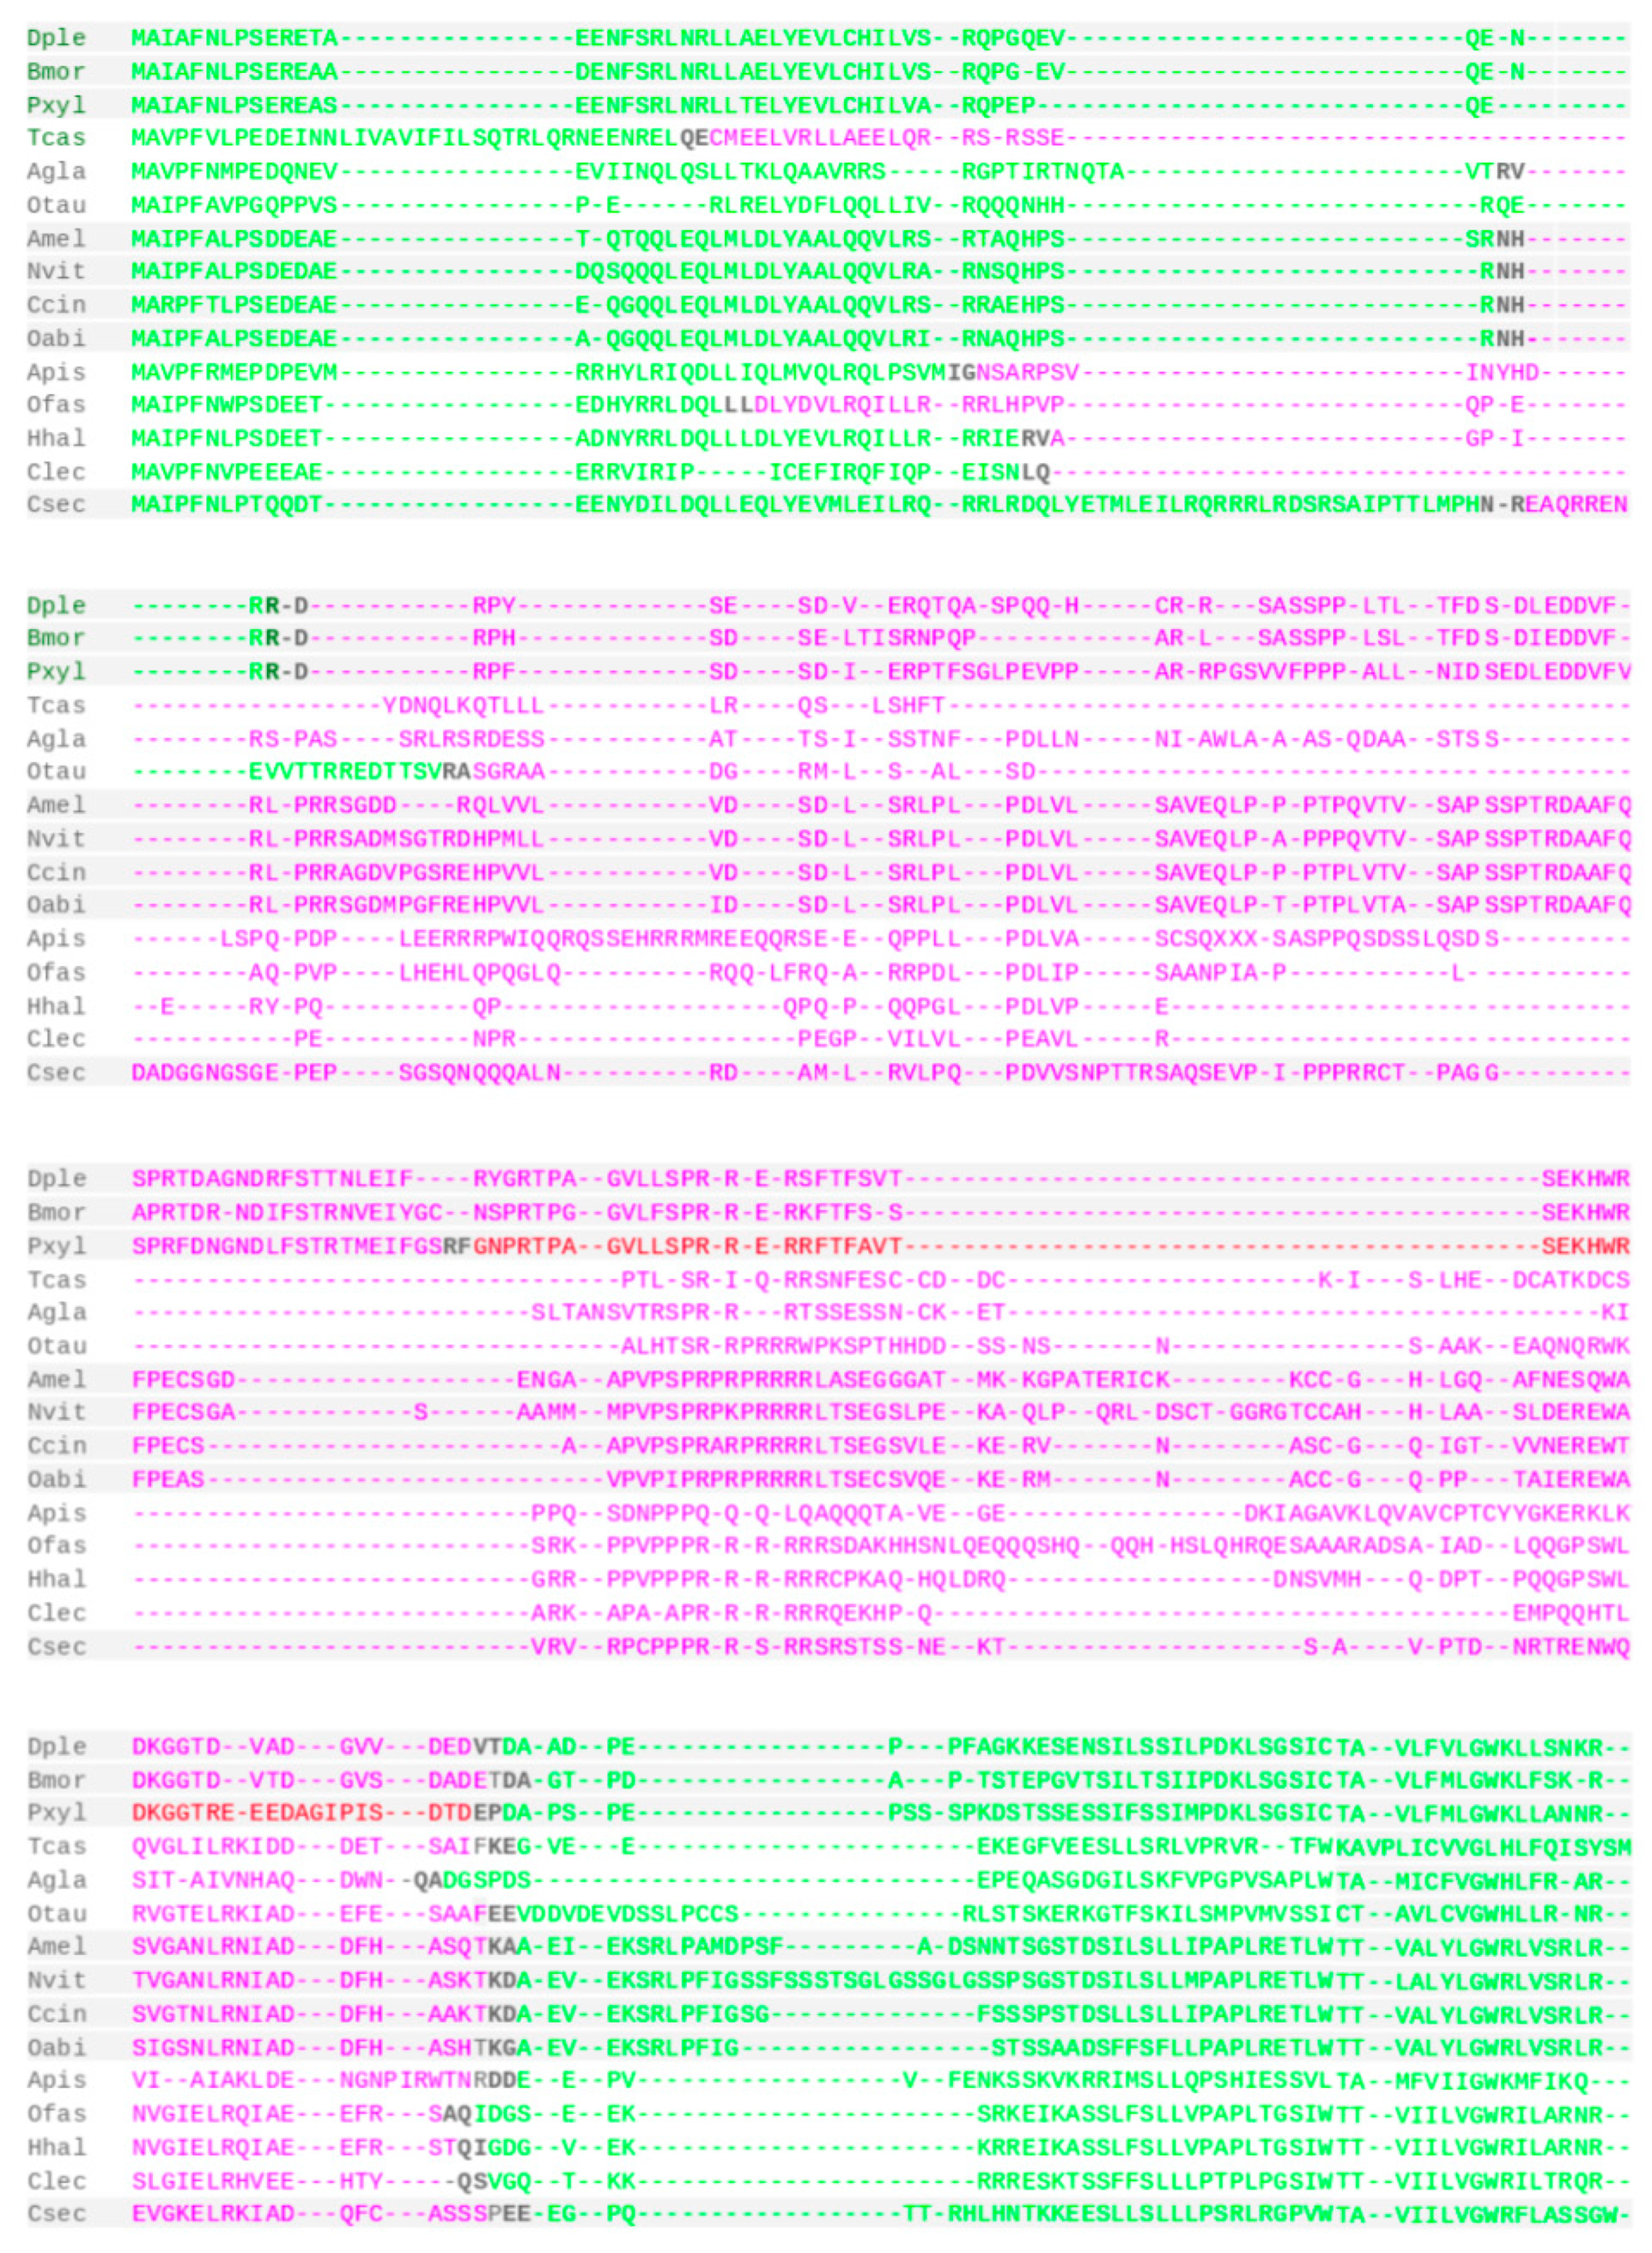Select the Dple label in the bottom block
The height and width of the screenshot is (2253, 1652).
[x=56, y=1747]
